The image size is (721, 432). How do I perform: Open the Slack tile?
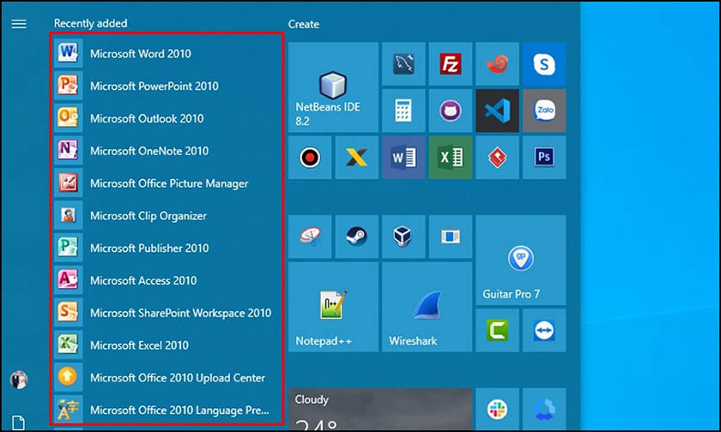(x=497, y=410)
